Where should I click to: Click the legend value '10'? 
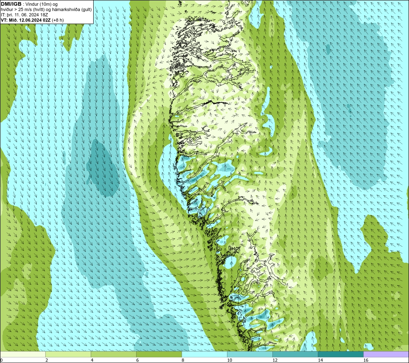point(229,361)
